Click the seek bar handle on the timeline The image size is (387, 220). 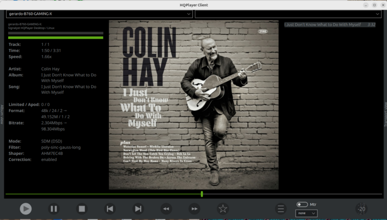coord(202,194)
